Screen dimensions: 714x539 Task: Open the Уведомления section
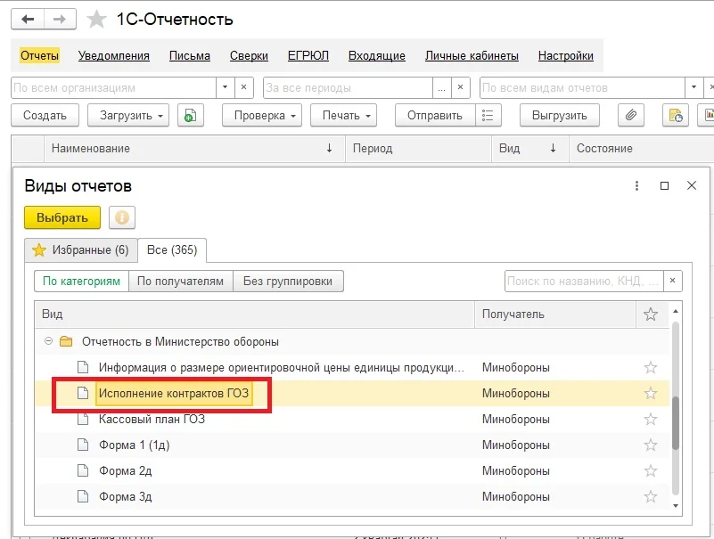(114, 55)
